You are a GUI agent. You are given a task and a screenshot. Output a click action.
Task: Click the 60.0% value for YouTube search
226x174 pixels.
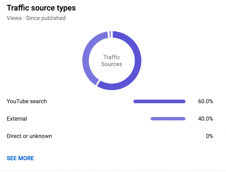pos(205,102)
